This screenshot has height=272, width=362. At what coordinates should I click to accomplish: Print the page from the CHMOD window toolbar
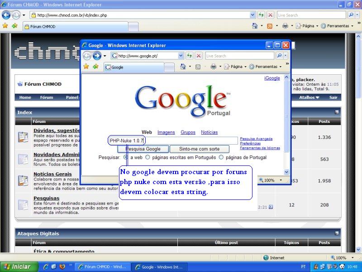285,26
